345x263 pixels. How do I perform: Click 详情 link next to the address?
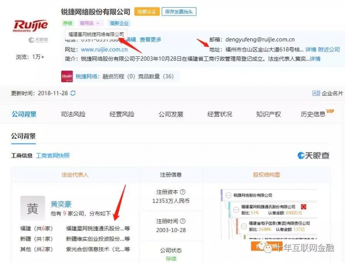point(310,50)
